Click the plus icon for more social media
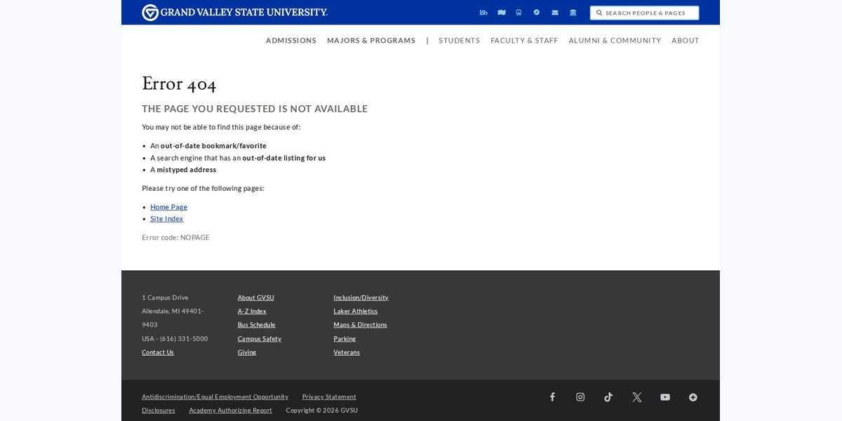 pos(693,397)
